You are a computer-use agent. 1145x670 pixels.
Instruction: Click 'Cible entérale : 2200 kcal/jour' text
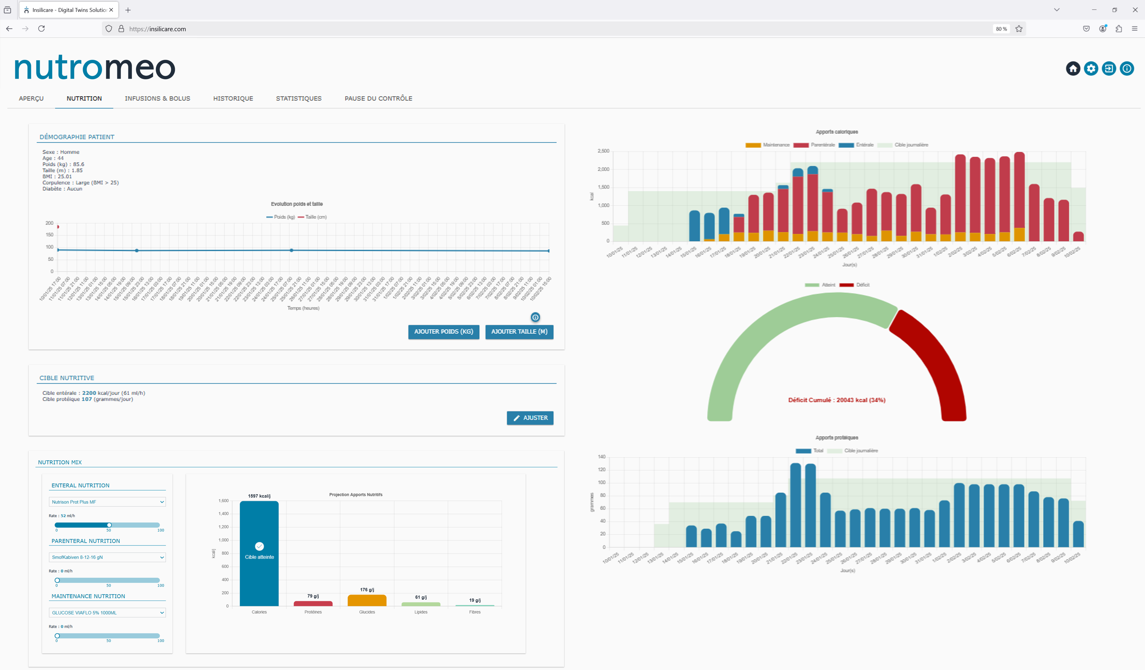pyautogui.click(x=94, y=393)
